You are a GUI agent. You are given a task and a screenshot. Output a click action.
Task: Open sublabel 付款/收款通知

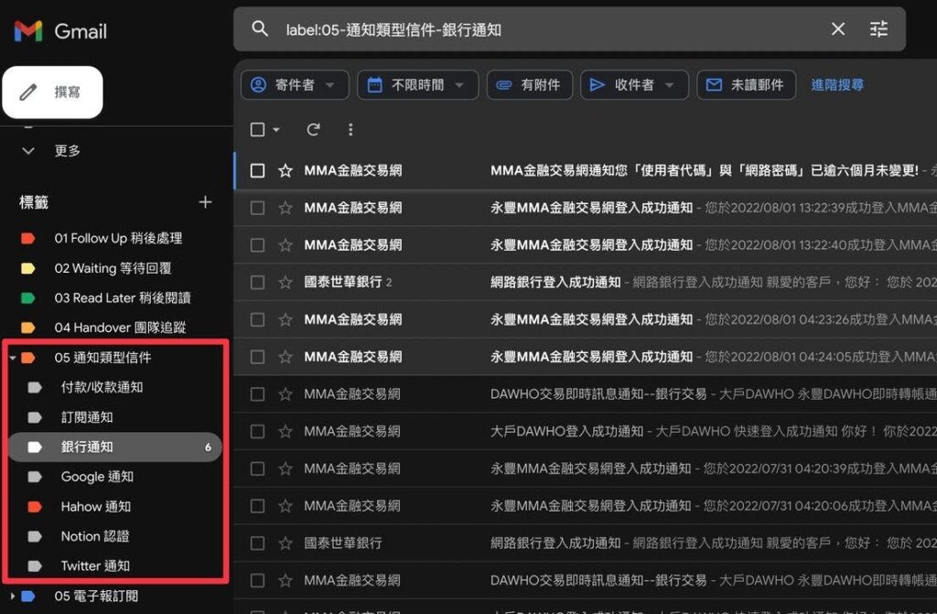click(102, 387)
